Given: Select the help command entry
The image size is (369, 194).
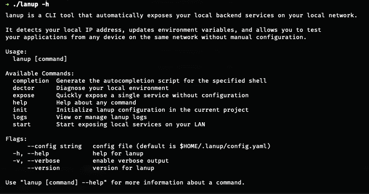Looking at the screenshot, I should [20, 102].
